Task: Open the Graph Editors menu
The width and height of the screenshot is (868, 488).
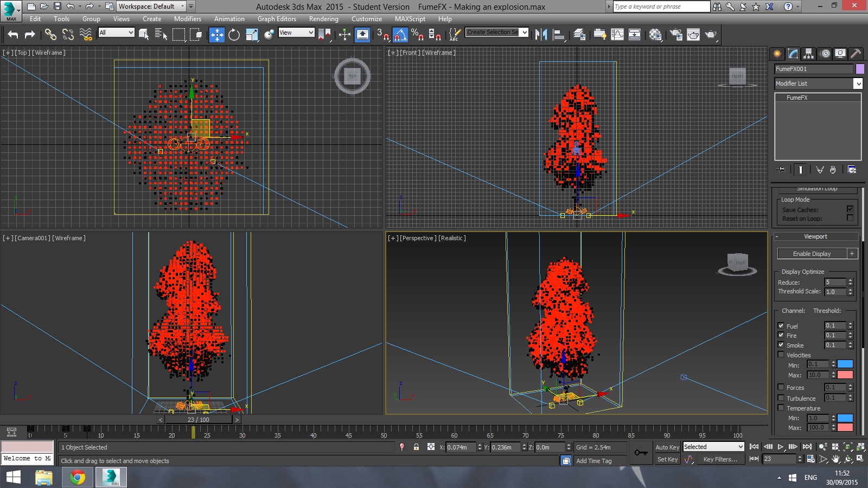Action: (277, 19)
